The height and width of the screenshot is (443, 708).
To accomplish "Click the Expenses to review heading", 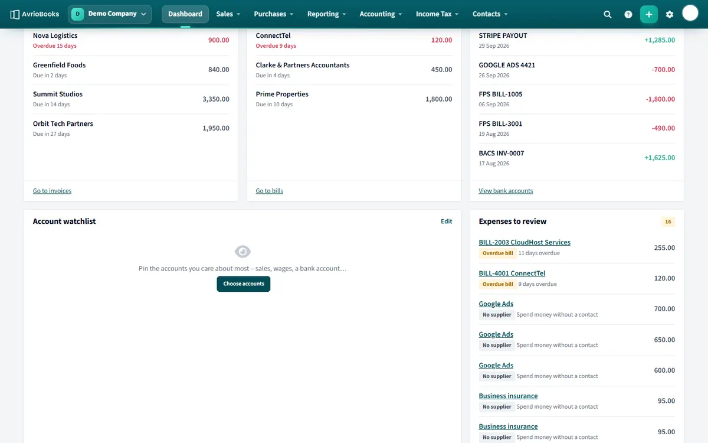I will point(513,221).
